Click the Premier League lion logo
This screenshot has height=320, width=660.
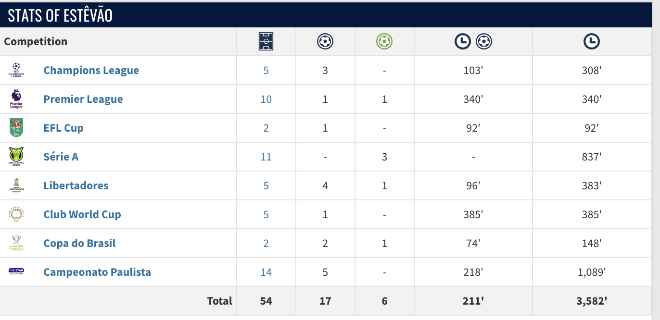point(16,99)
